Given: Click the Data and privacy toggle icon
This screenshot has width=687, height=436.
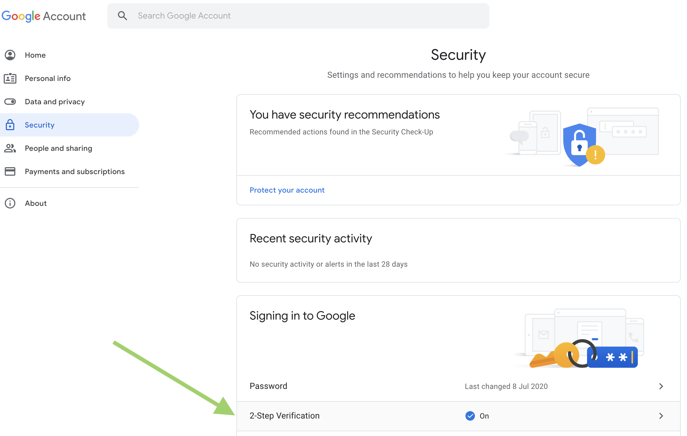Looking at the screenshot, I should point(10,102).
